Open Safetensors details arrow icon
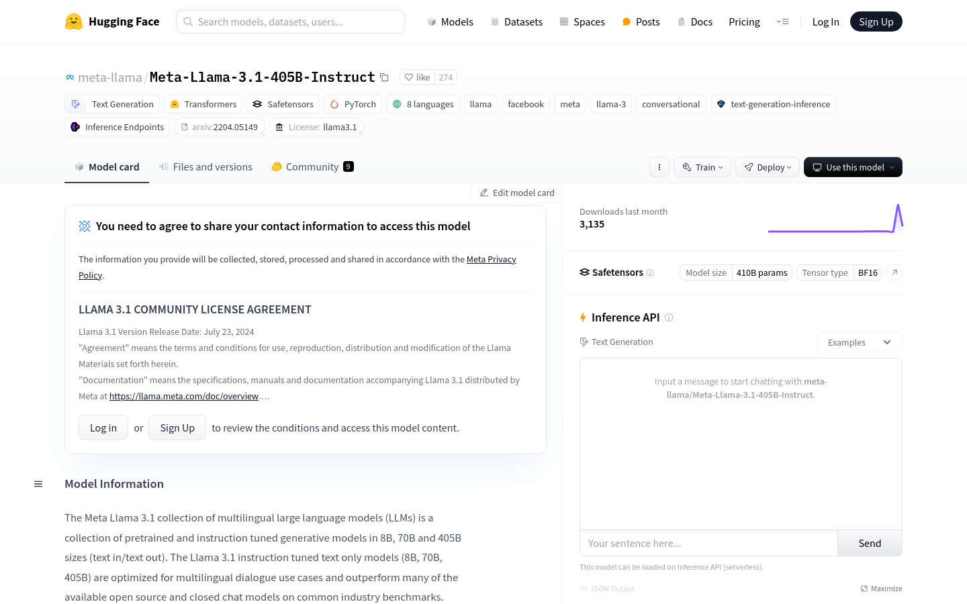Image resolution: width=967 pixels, height=604 pixels. pos(894,272)
